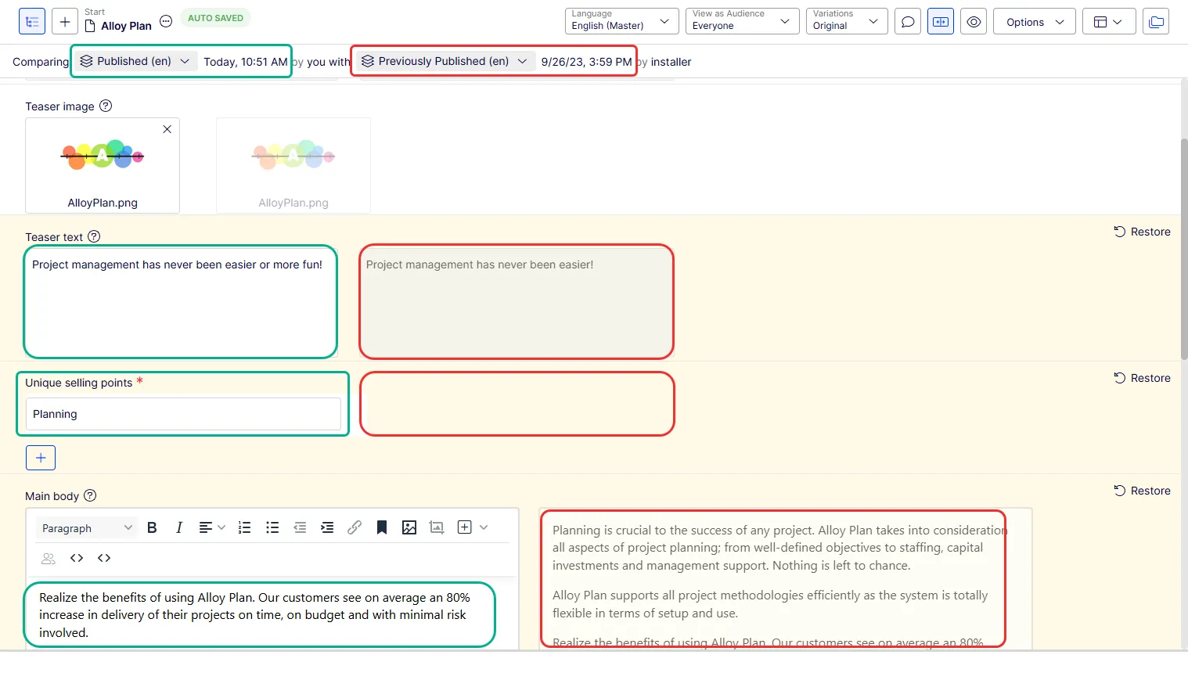Expand the Published (en) version selector
Viewport: 1188px width, 680px height.
[x=135, y=61]
